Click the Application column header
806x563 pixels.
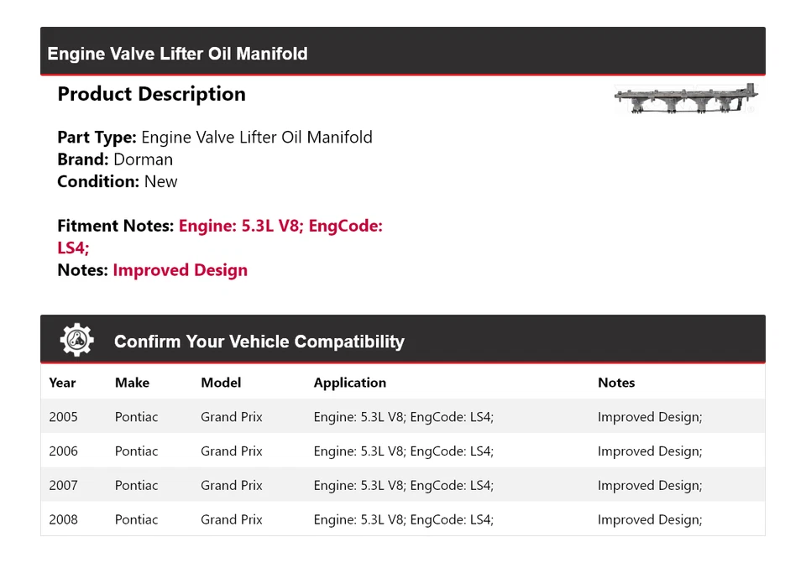coord(350,383)
